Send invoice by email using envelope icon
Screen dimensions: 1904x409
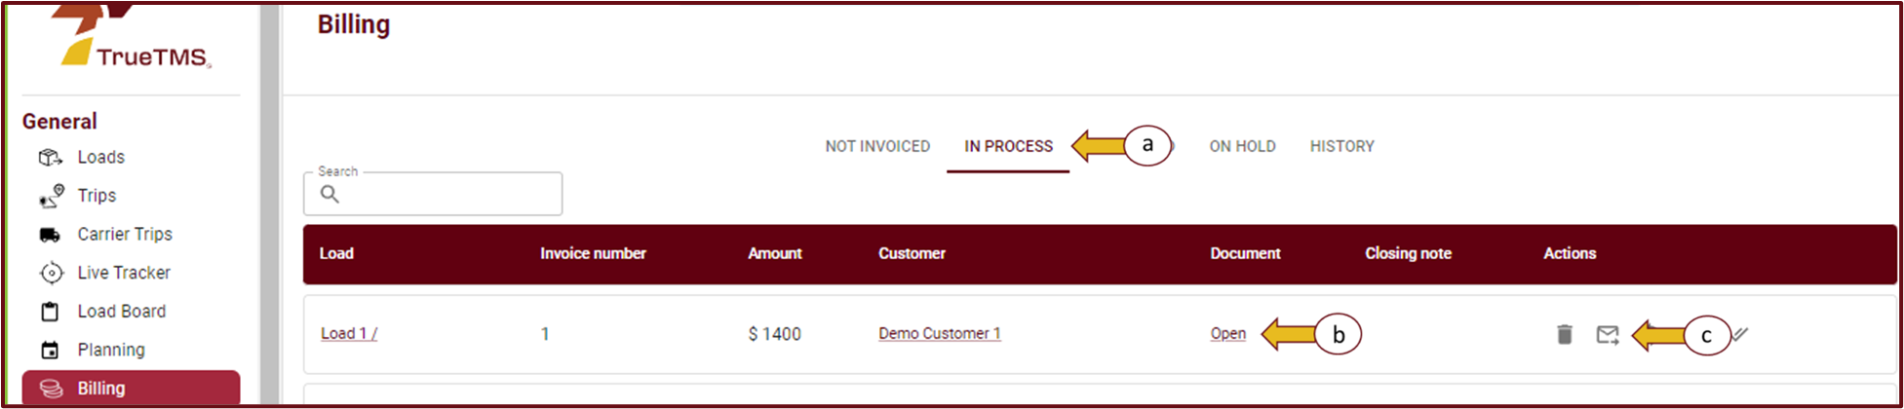click(x=1607, y=335)
